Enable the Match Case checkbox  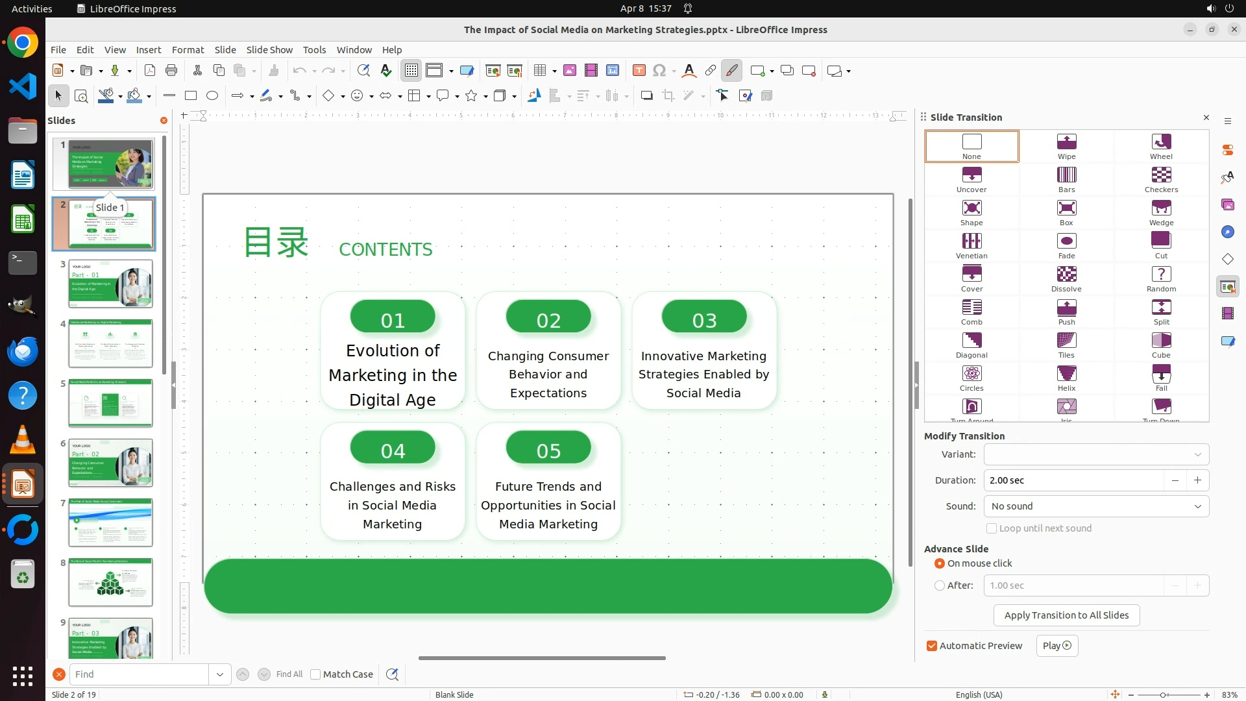coord(315,674)
